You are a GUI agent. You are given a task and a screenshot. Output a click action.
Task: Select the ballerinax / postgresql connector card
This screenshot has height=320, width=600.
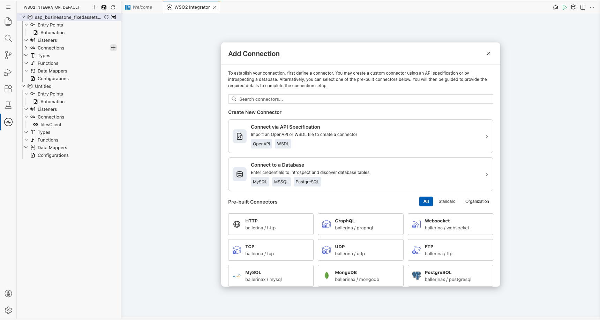tap(450, 276)
